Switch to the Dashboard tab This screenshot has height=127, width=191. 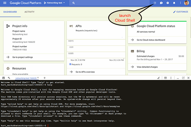[10, 12]
